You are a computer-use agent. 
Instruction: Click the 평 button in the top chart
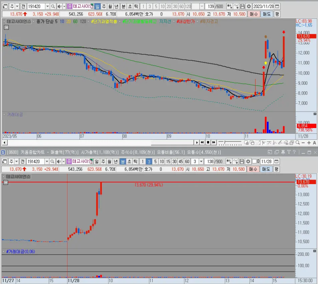(x=277, y=14)
